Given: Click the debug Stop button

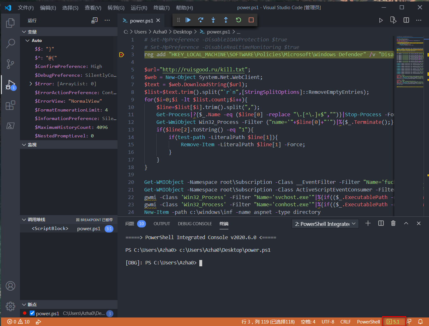Looking at the screenshot, I should tap(251, 20).
